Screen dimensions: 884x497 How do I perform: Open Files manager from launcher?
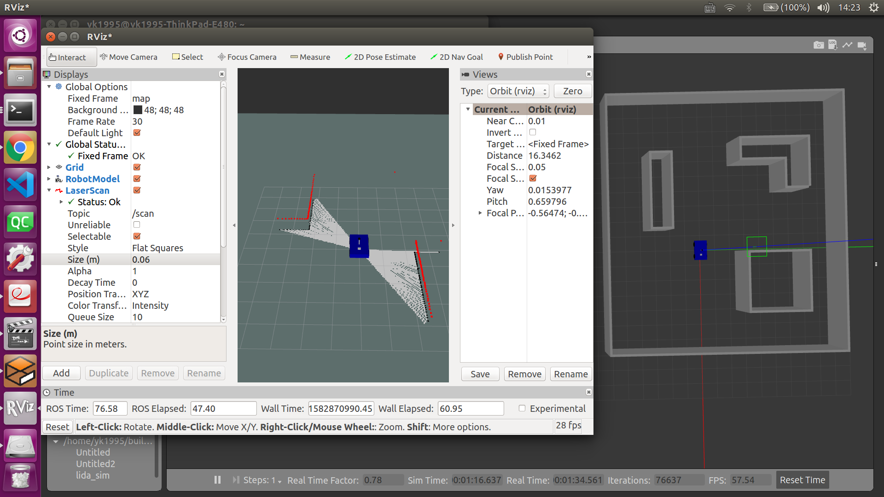(x=20, y=73)
